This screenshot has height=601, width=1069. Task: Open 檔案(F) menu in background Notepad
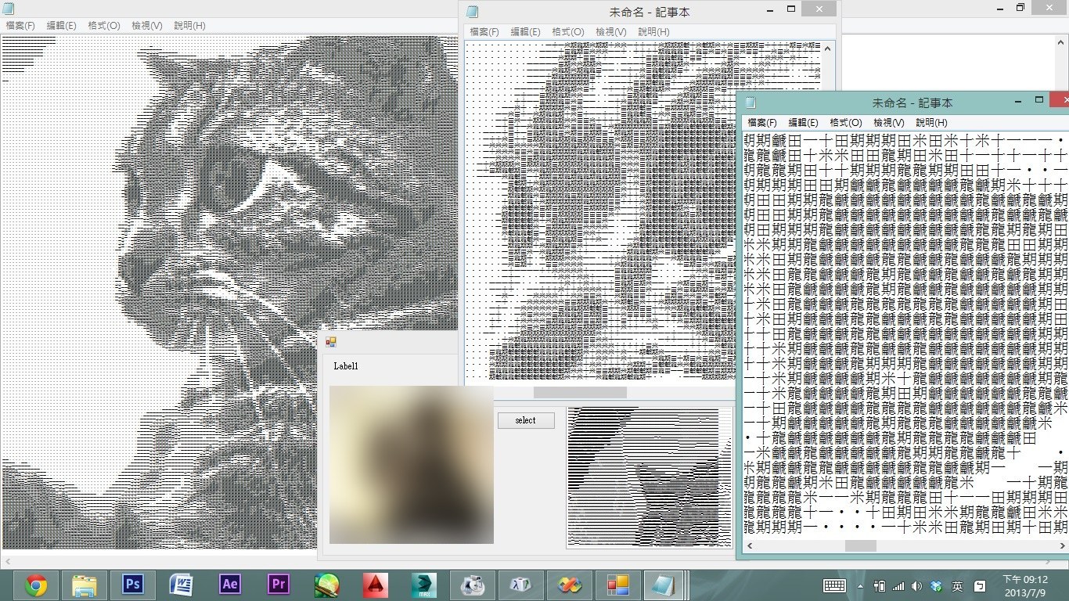coord(20,26)
